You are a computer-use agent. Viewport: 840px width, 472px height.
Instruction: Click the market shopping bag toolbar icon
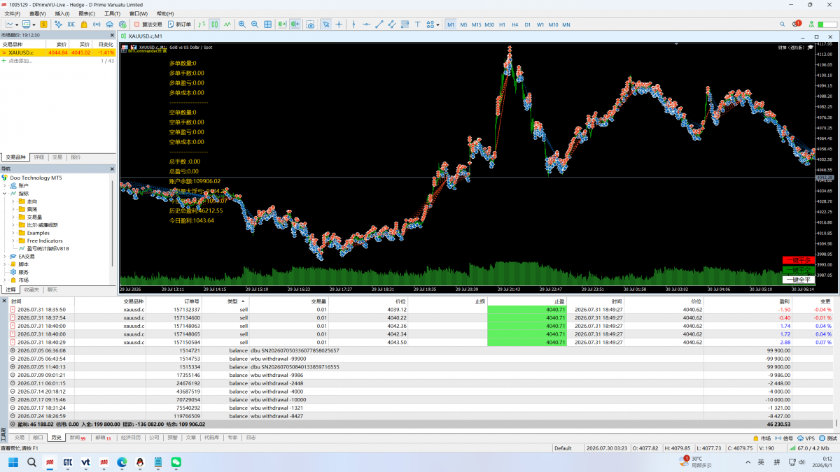[83, 24]
